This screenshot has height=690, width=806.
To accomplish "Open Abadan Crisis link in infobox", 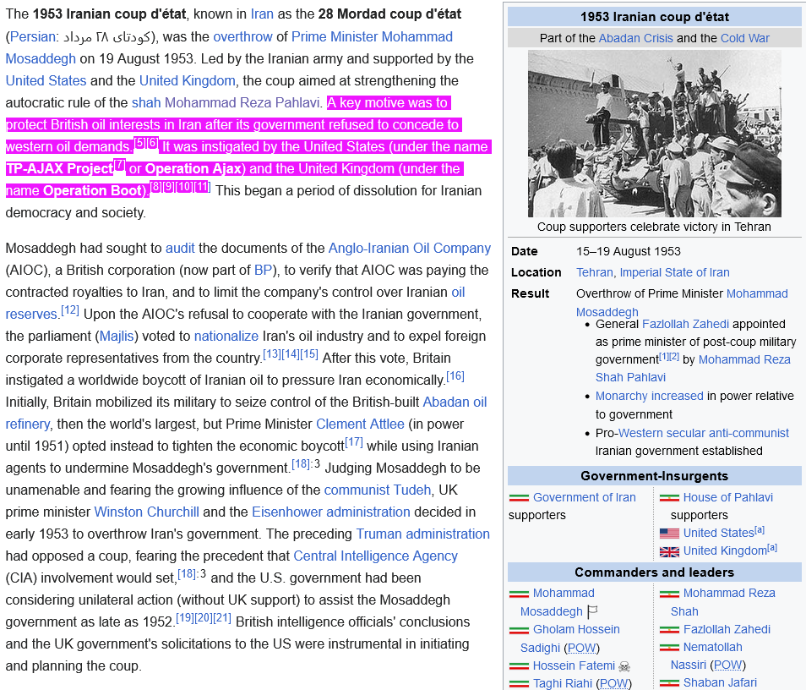I will point(636,39).
